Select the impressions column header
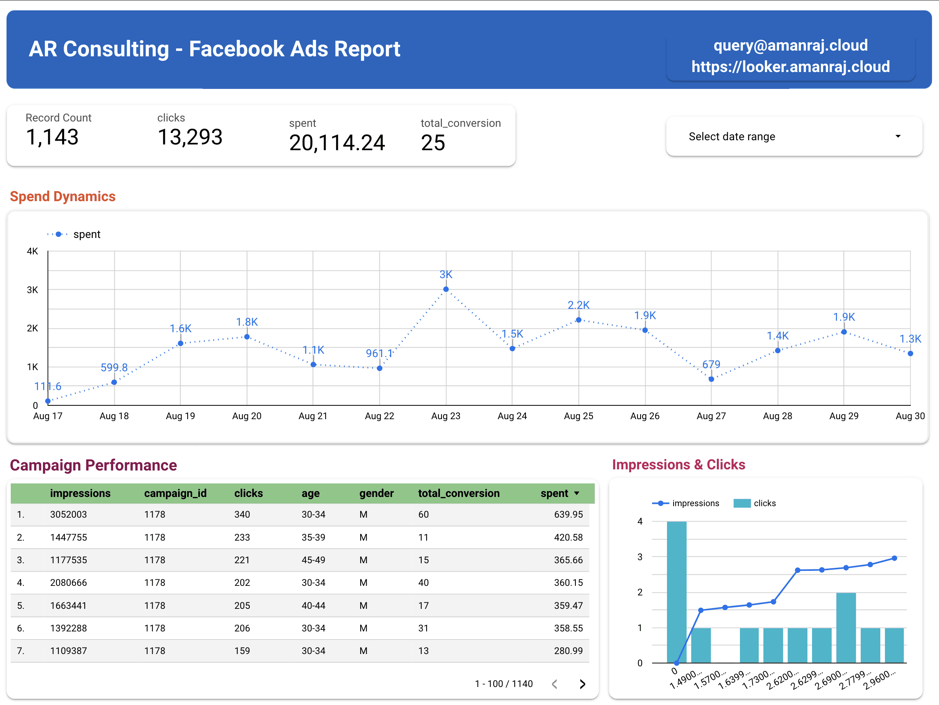 tap(81, 493)
